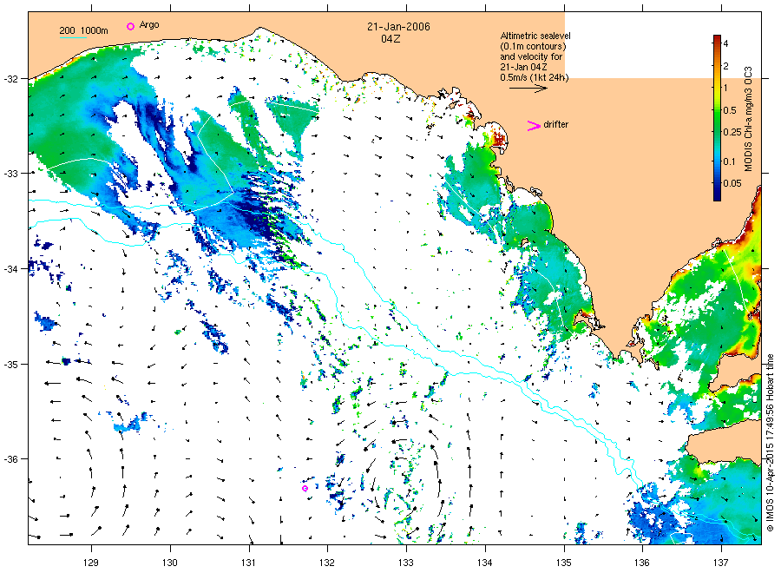Click the 'MODIS Chl-a mg/m3 OC3' label
This screenshot has height=573, width=781.
coord(748,119)
